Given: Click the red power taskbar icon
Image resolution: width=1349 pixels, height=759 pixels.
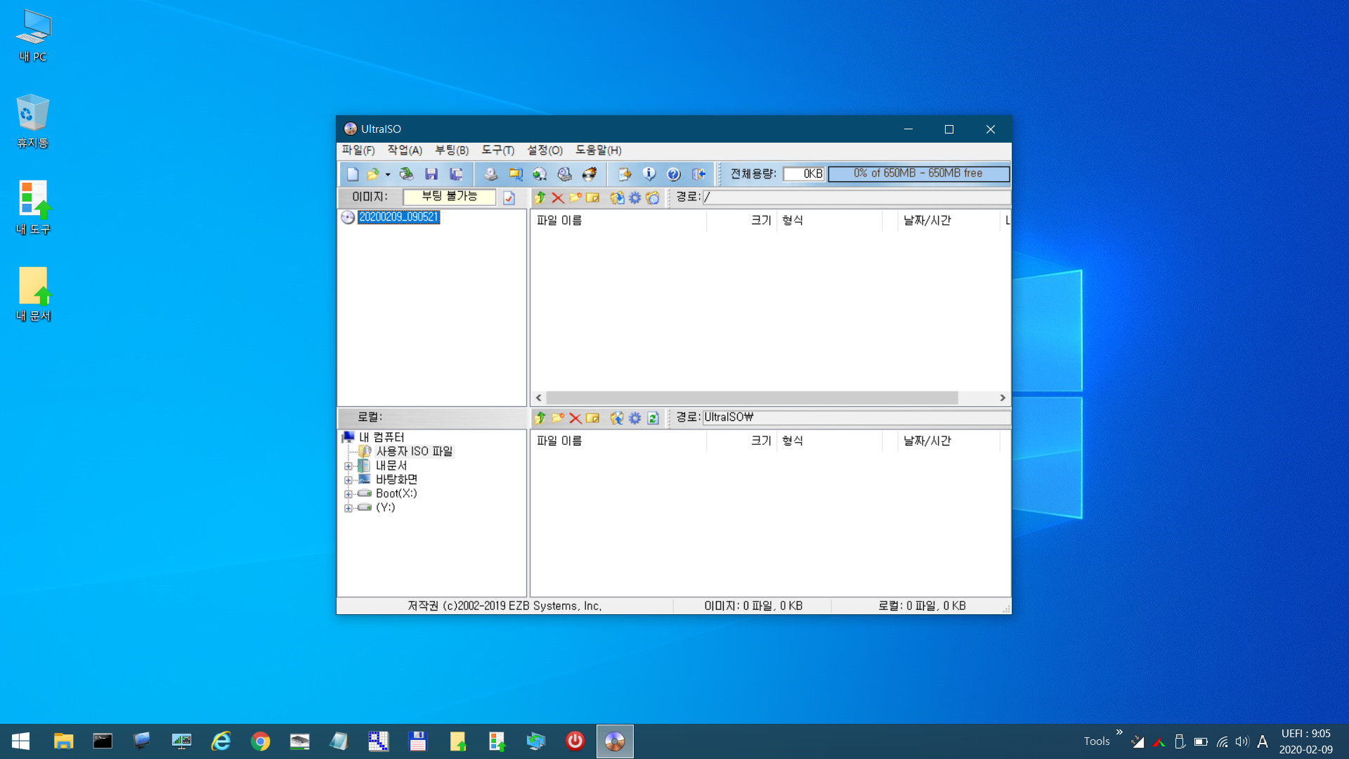Looking at the screenshot, I should click(x=575, y=741).
